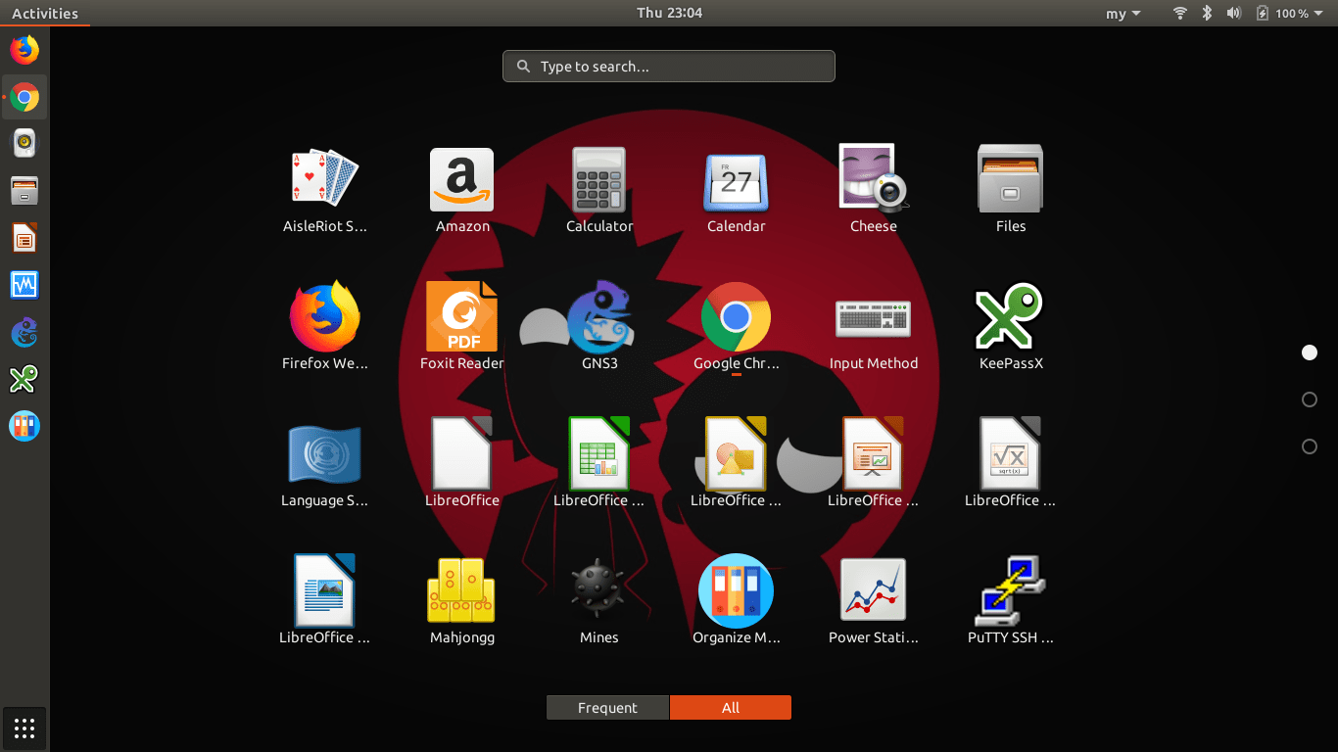Open the Thu 23:04 clock menu

(x=669, y=14)
